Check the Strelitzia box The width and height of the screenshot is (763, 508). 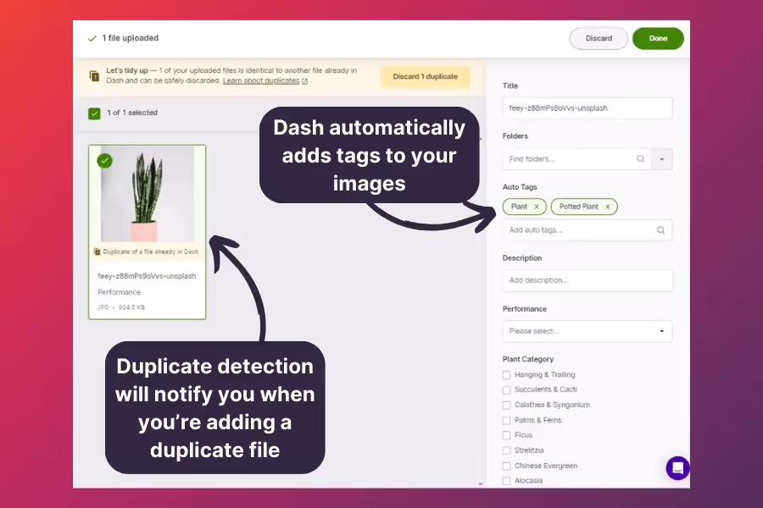click(507, 450)
